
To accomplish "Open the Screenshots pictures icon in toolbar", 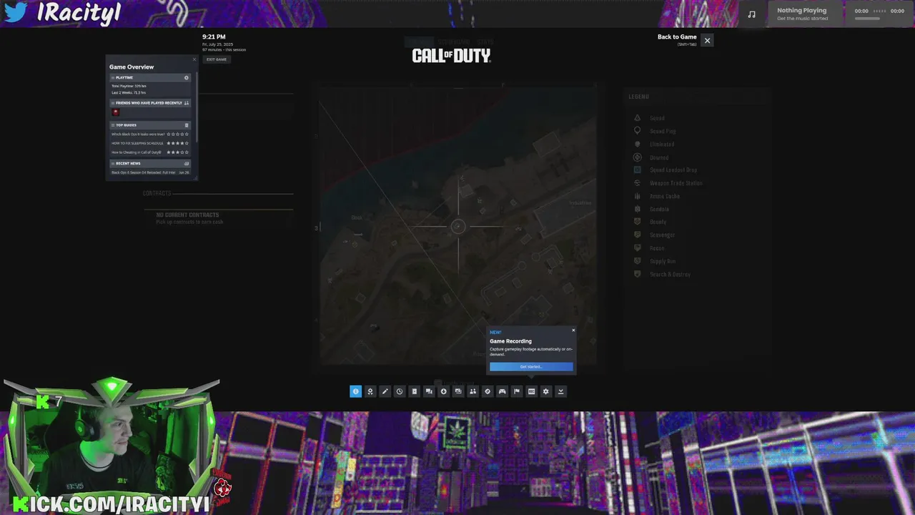I will 458,391.
